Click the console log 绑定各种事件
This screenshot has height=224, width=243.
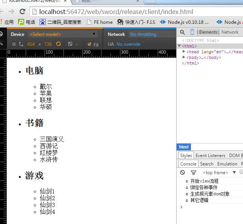pos(204,187)
